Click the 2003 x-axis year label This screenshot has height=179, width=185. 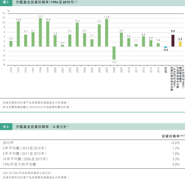[77, 70]
